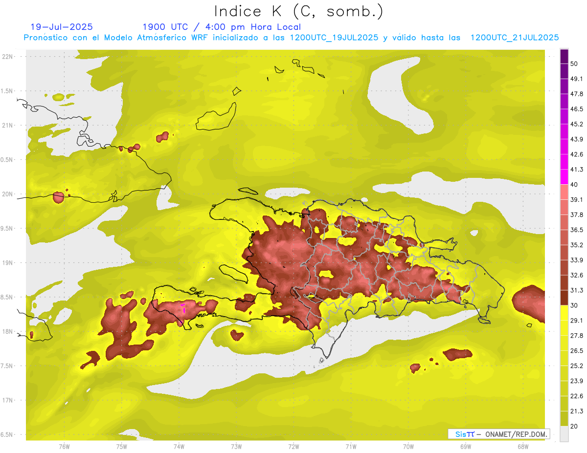Click the '20N' latitude label

8,194
